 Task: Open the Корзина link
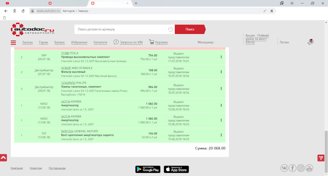[161, 42]
